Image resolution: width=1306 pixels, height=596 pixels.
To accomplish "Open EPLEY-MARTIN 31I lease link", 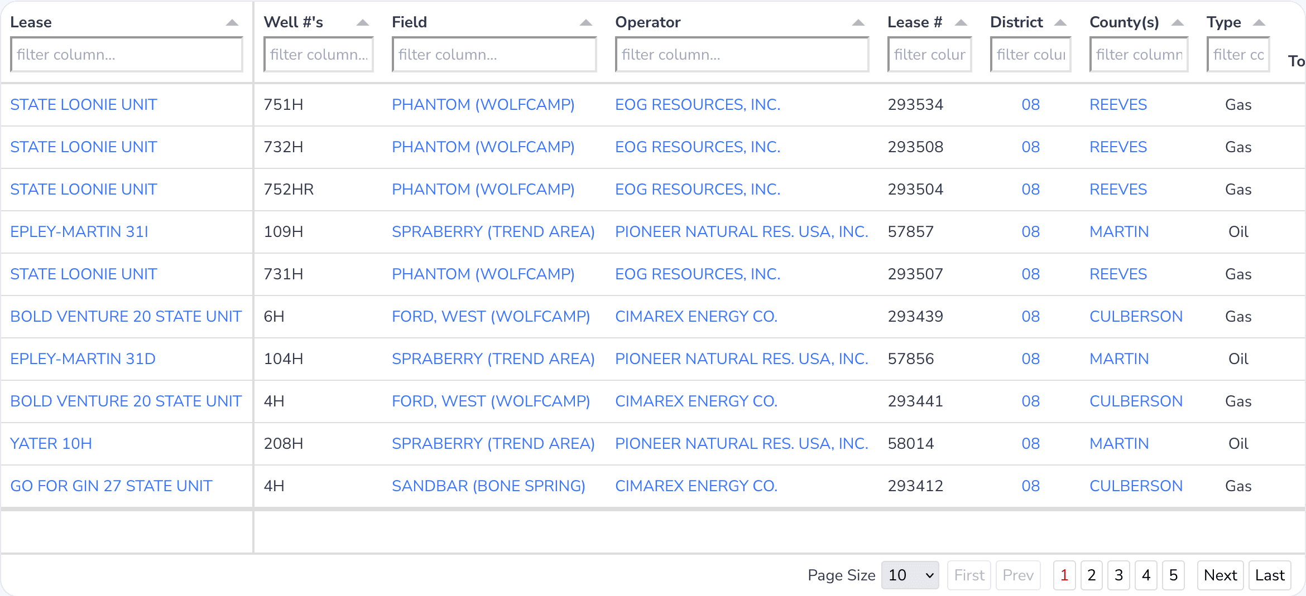I will coord(79,231).
